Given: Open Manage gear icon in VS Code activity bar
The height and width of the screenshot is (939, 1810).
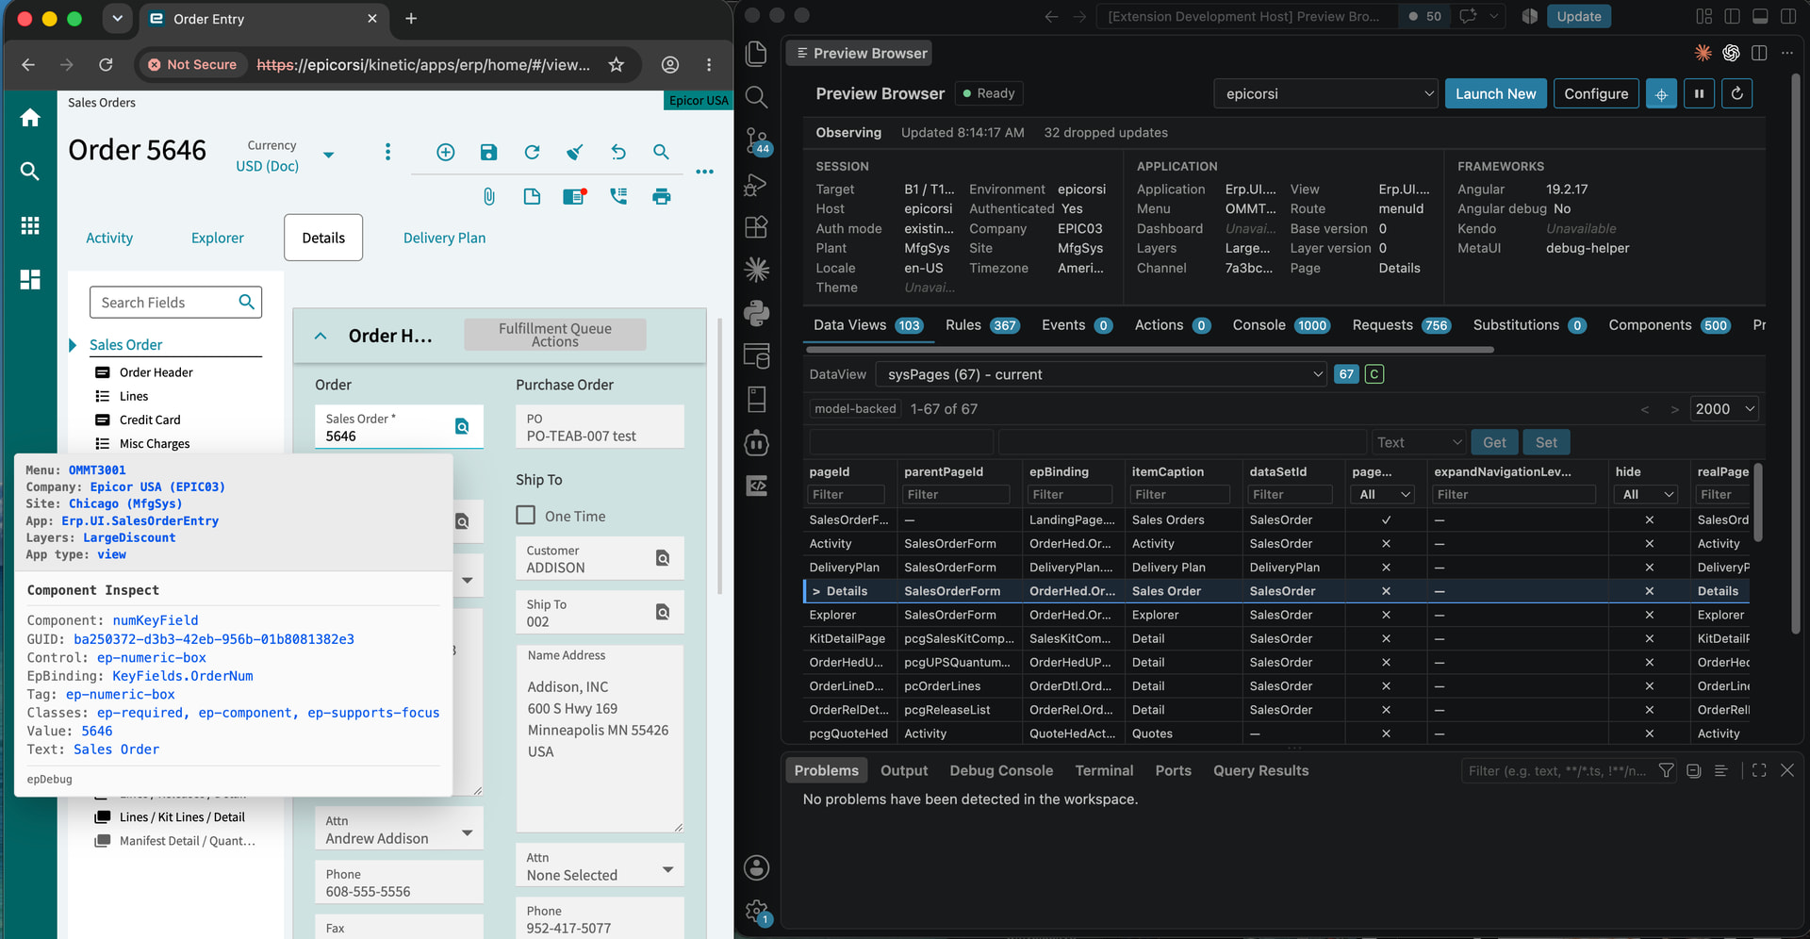Looking at the screenshot, I should pos(756,911).
